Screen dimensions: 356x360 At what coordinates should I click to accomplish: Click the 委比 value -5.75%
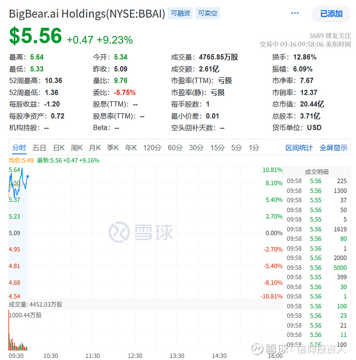(125, 92)
